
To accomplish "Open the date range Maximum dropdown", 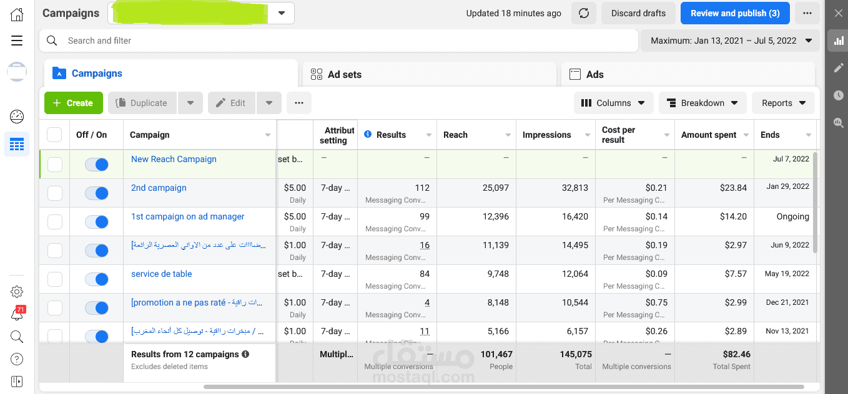I will tap(730, 41).
